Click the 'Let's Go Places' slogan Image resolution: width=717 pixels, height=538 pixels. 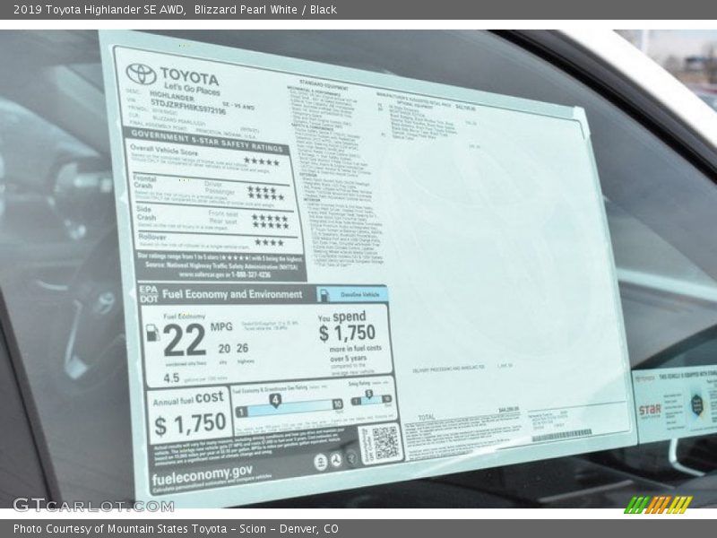(192, 88)
